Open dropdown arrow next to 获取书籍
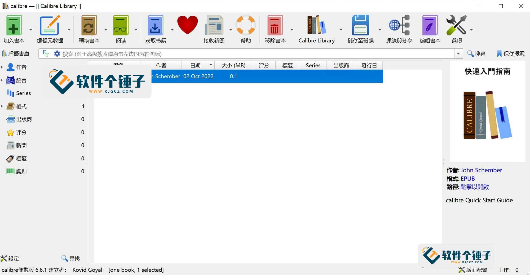530x275 pixels. tap(172, 29)
